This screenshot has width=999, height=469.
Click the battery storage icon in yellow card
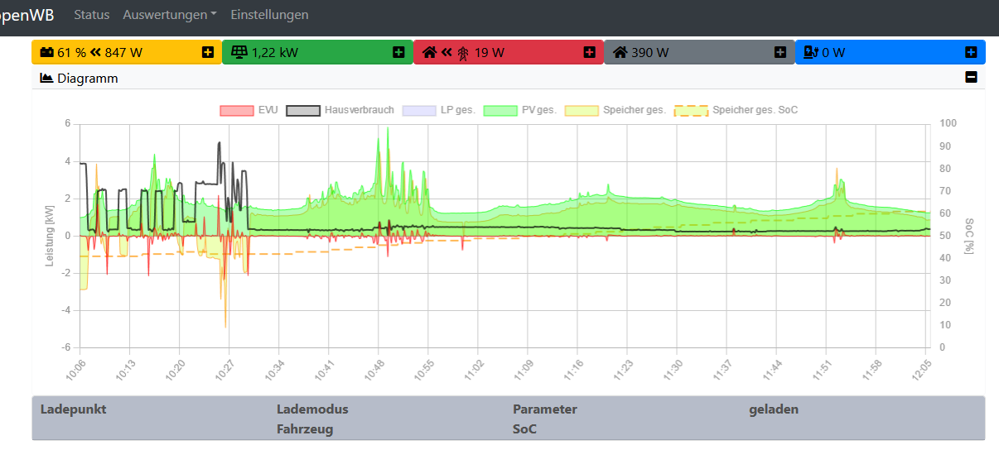47,52
